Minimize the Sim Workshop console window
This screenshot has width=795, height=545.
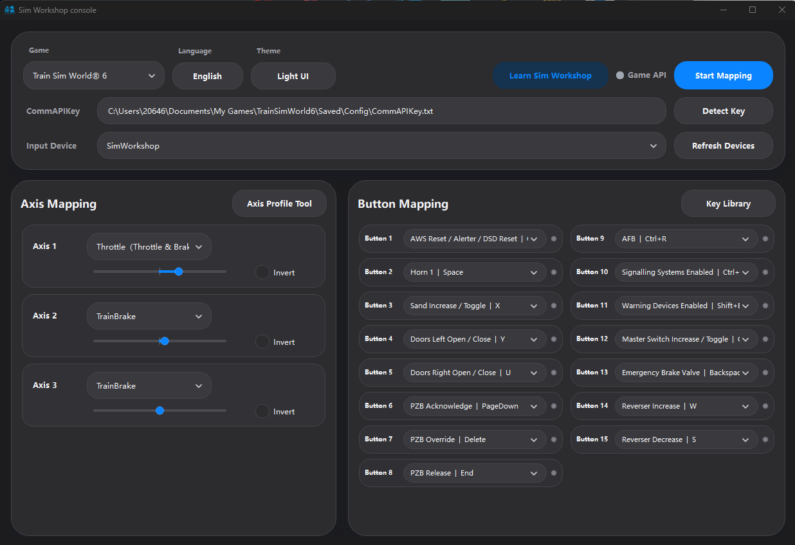point(723,10)
